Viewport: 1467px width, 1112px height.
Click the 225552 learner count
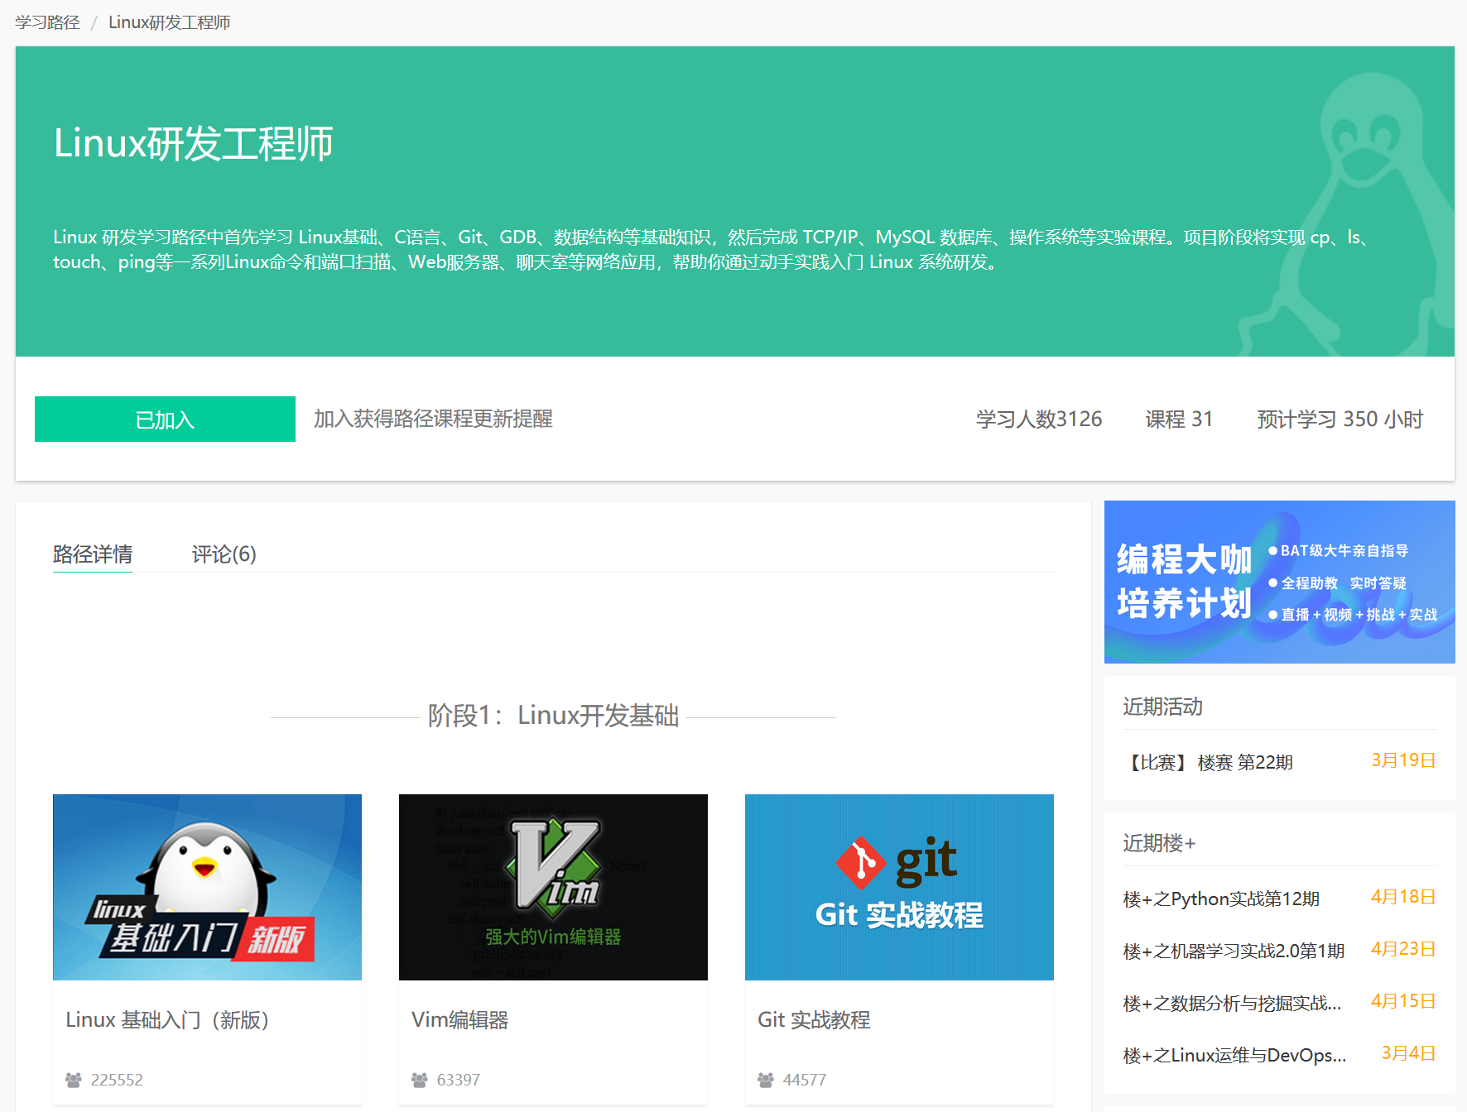click(117, 1080)
